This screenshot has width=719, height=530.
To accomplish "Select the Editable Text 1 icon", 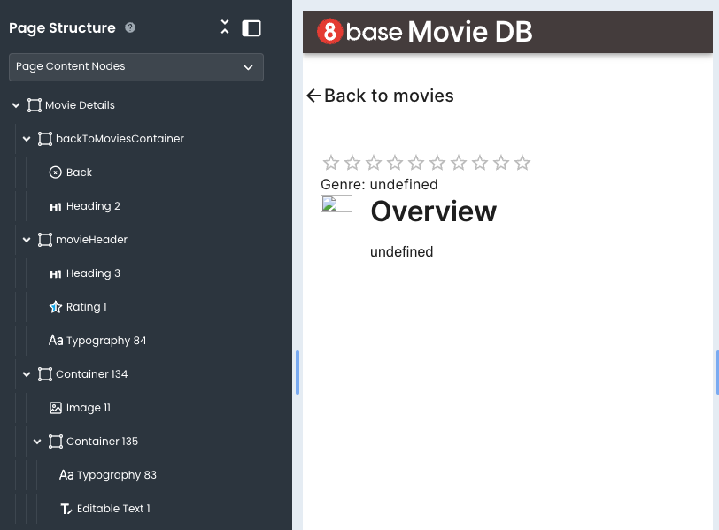I will coord(66,509).
